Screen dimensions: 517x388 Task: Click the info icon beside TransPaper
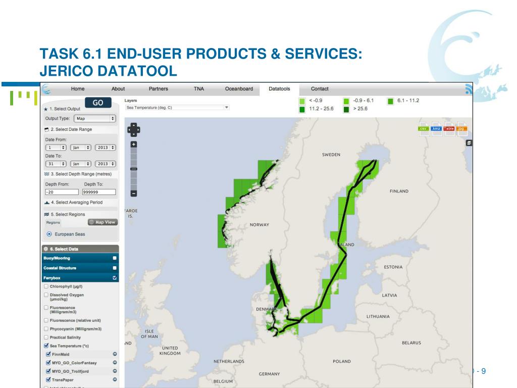(115, 379)
